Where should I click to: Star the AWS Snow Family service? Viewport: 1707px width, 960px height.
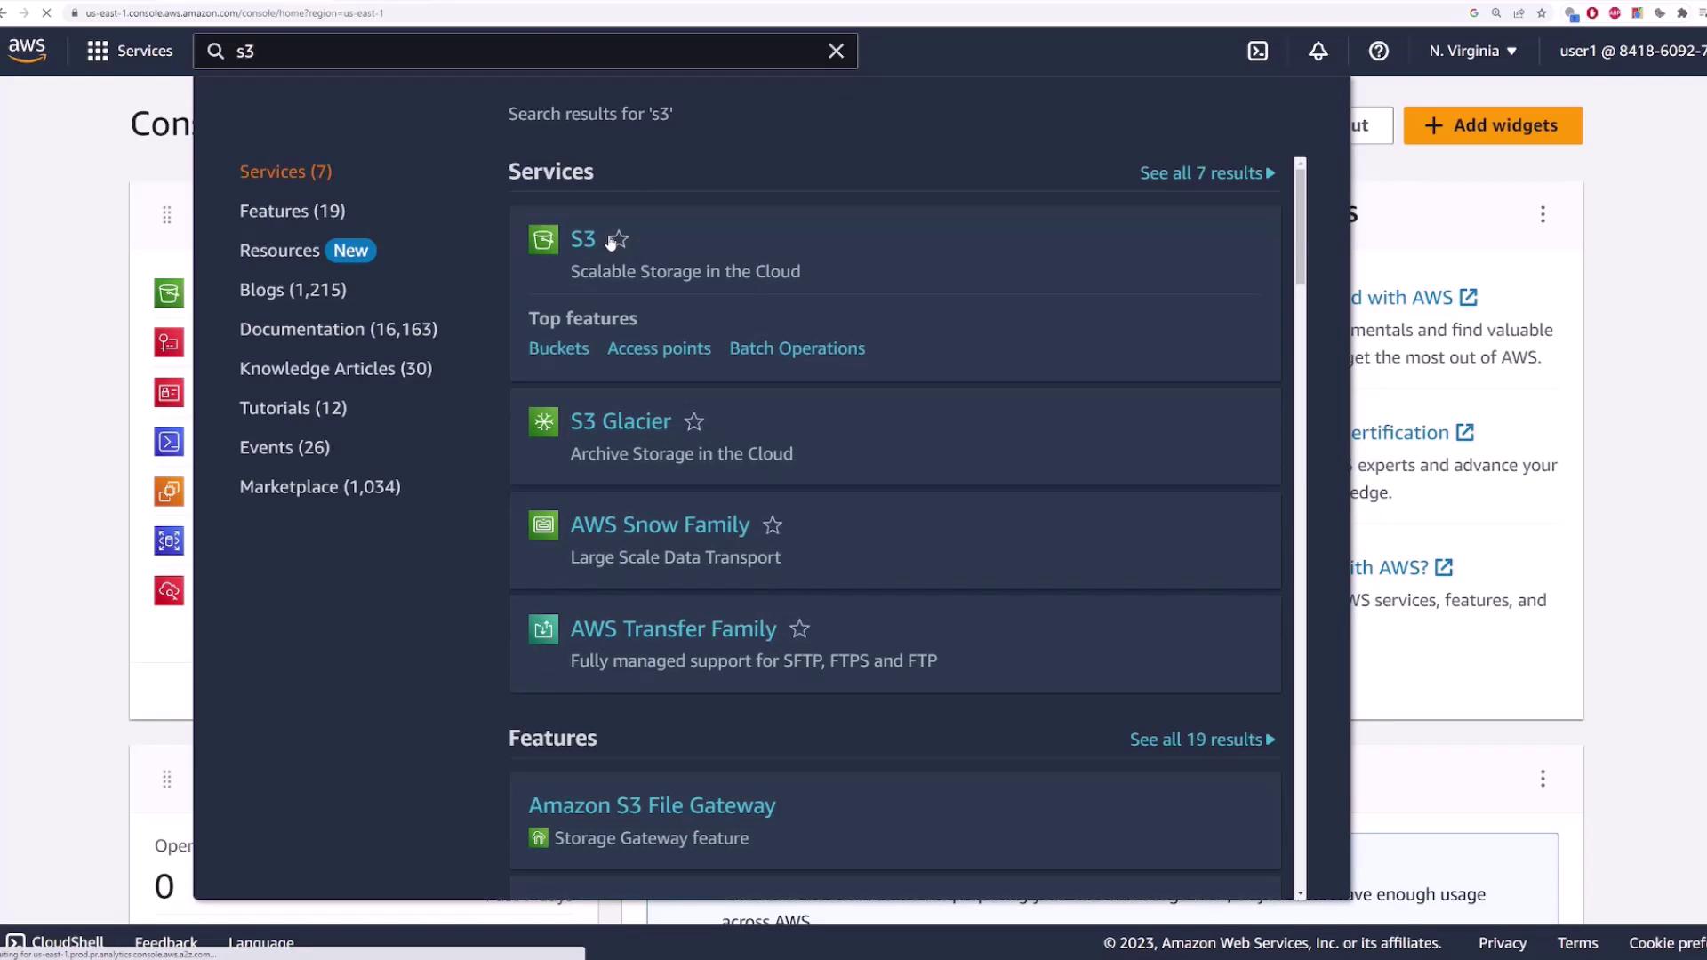pos(772,525)
